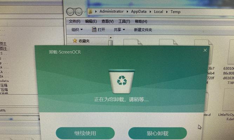The width and height of the screenshot is (234, 140).
Task: Click the Explorer back navigation button
Action: (70, 12)
